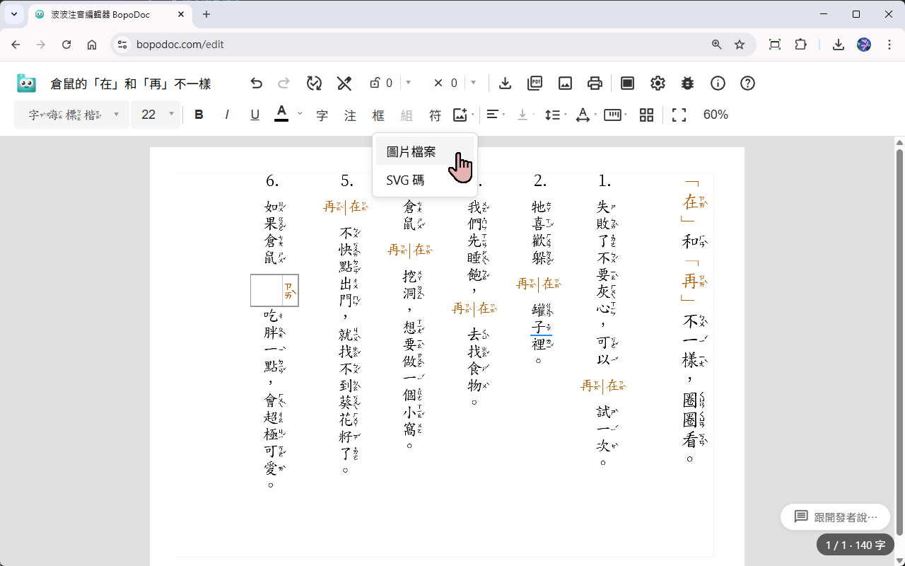Viewport: 905px width, 566px height.
Task: Choose 圖片檔案 from the export menu
Action: coord(411,151)
